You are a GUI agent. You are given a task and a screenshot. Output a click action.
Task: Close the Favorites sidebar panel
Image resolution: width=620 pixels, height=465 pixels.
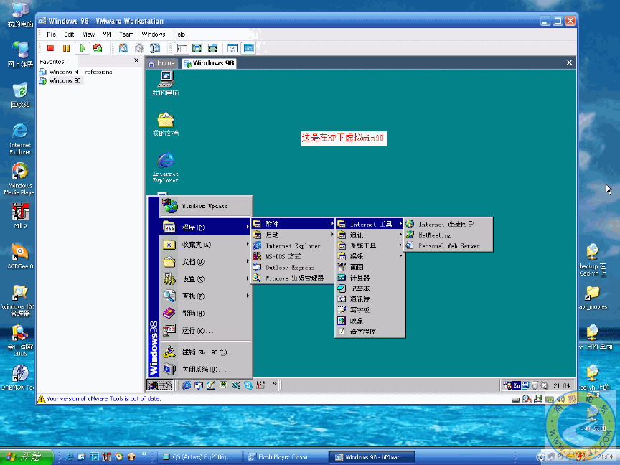(x=136, y=60)
